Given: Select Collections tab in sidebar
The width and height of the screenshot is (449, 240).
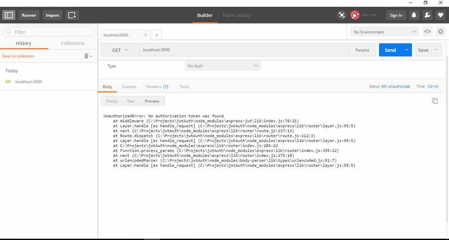Looking at the screenshot, I should point(73,43).
